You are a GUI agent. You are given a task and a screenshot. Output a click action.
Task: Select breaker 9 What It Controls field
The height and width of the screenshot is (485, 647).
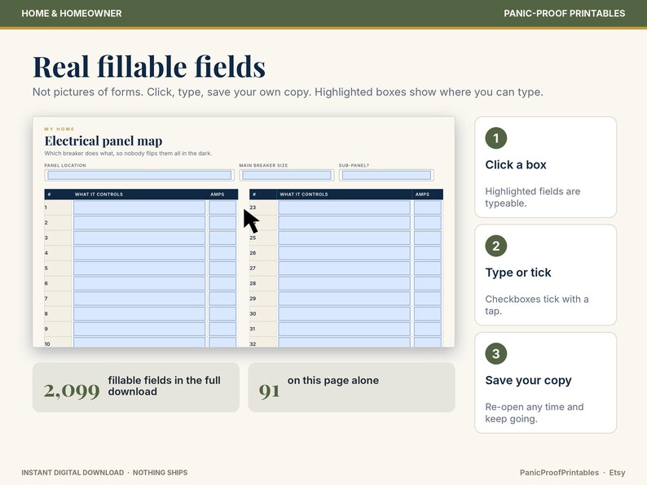click(x=139, y=329)
